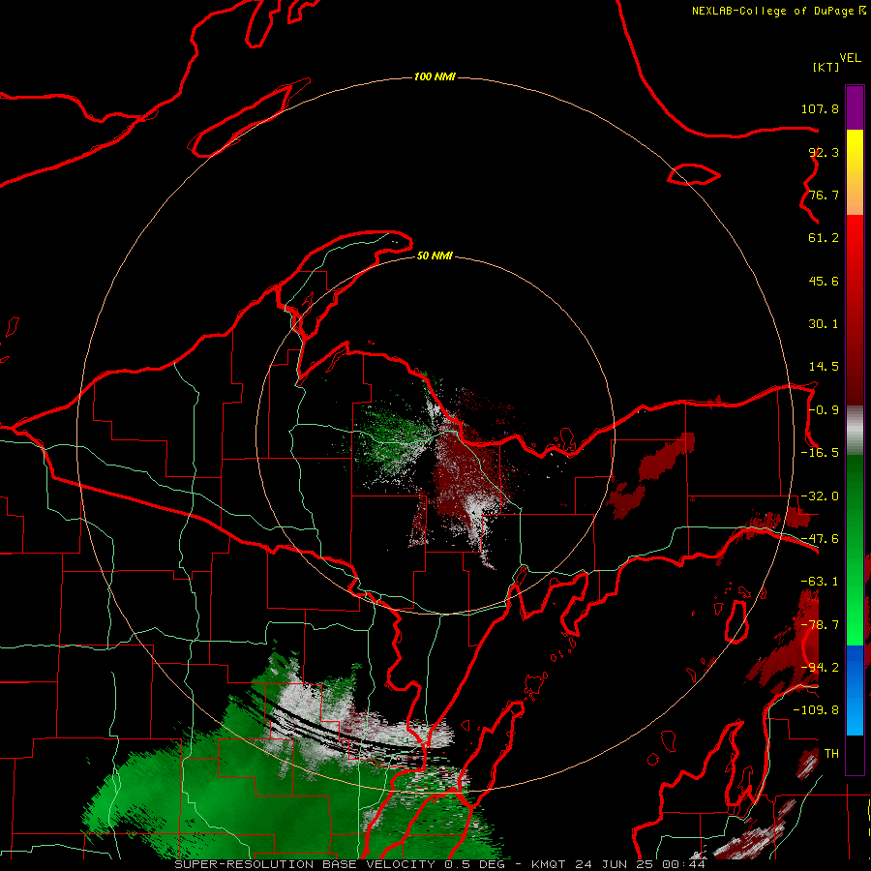Click the [KT] units label

(826, 67)
